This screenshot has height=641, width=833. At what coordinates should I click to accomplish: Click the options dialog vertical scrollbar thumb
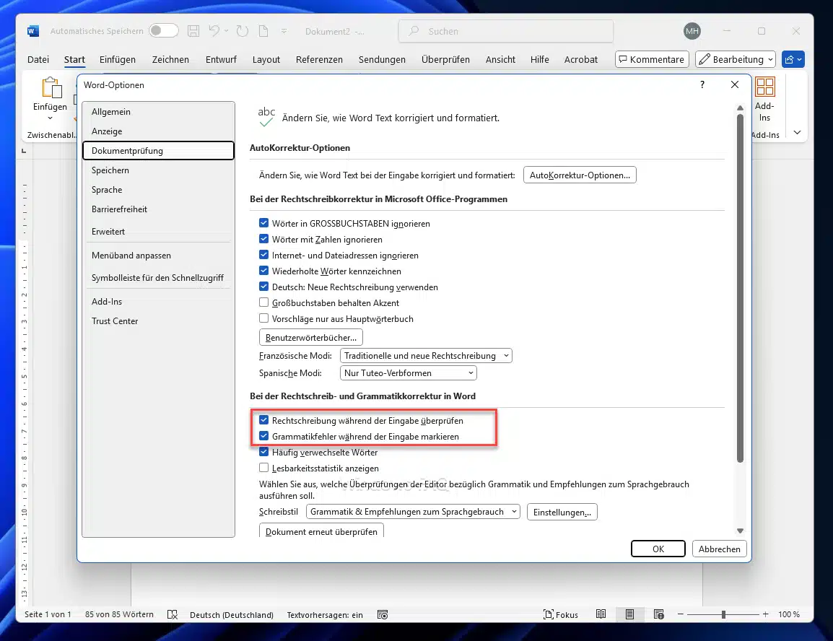tap(740, 288)
